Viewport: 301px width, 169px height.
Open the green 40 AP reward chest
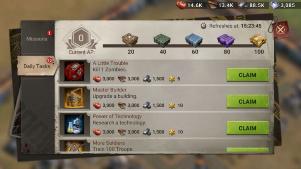(x=162, y=40)
